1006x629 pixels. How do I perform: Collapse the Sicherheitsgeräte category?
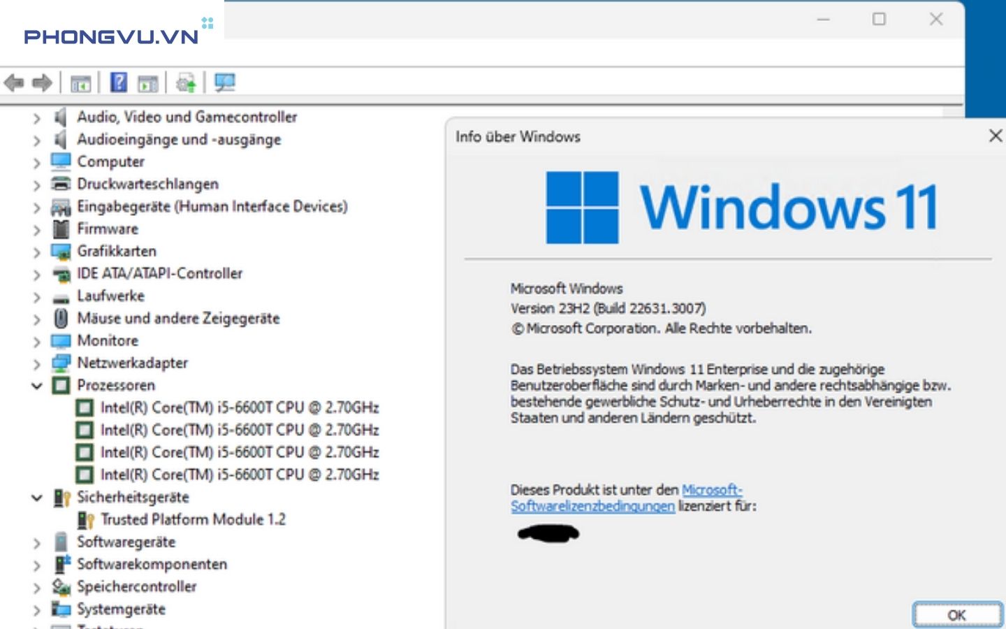tap(36, 497)
